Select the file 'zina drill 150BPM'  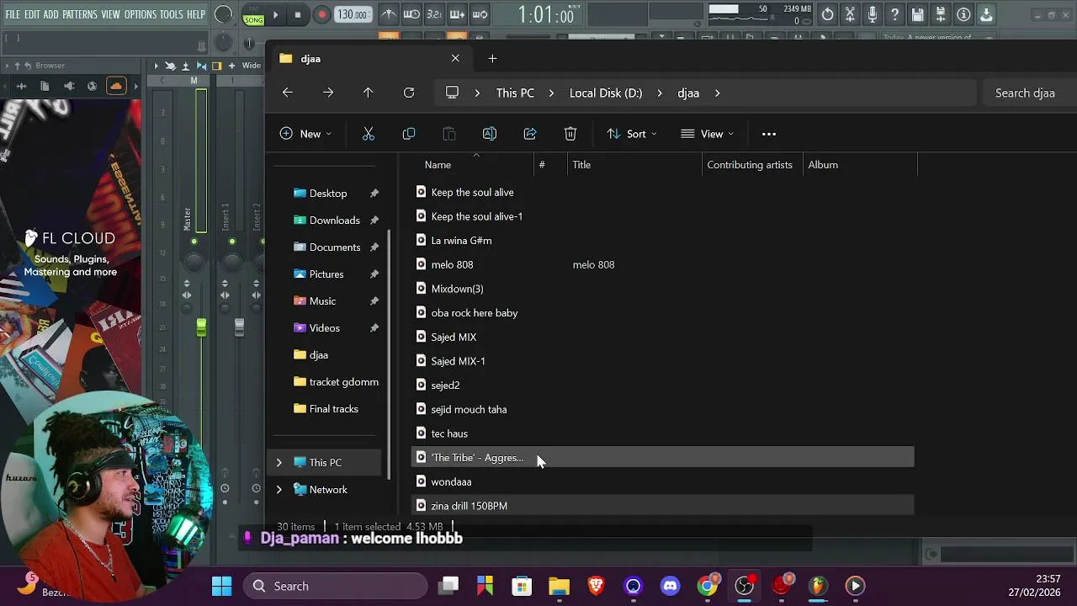[663, 505]
